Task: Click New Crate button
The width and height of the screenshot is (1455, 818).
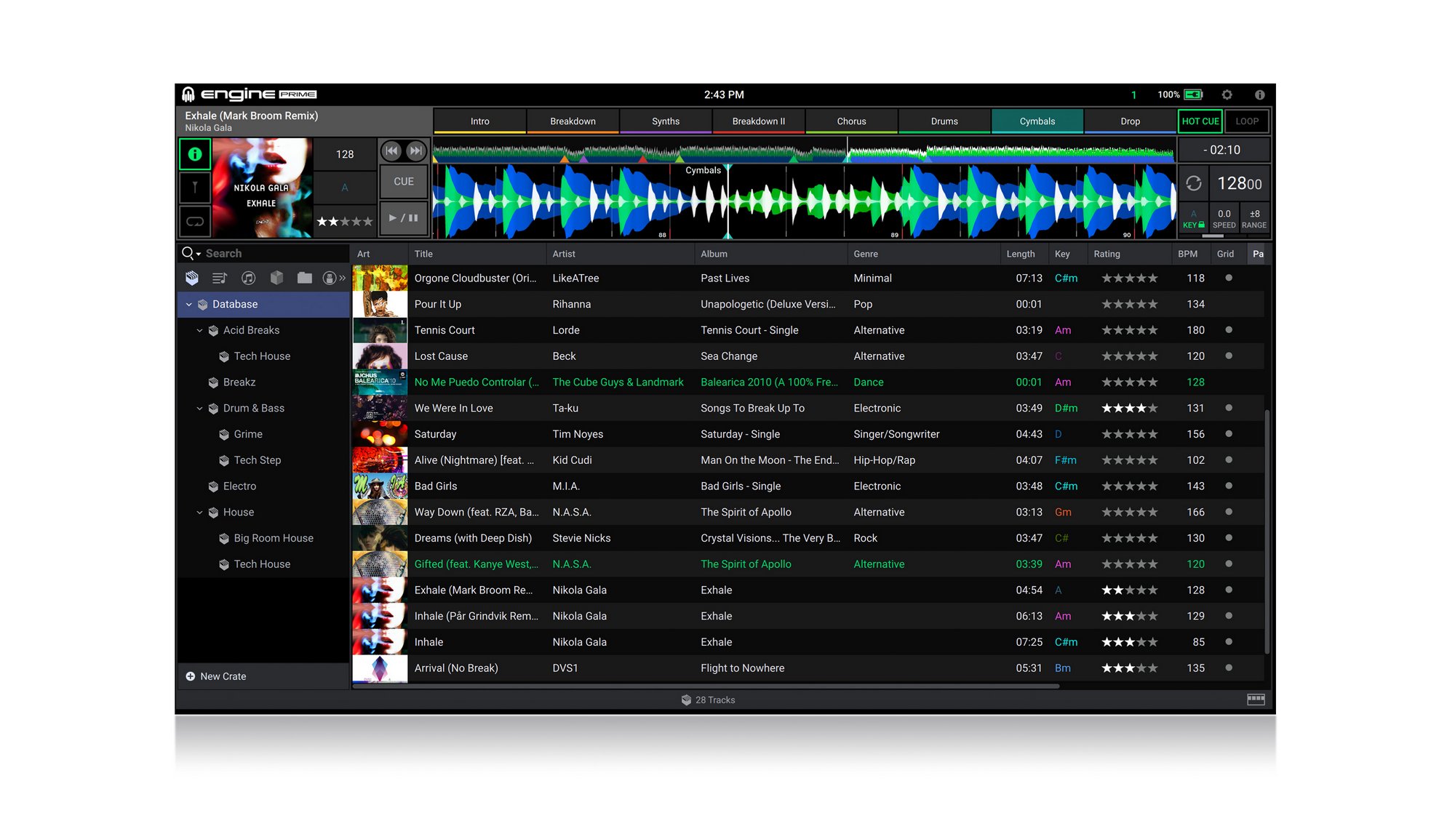Action: coord(263,676)
